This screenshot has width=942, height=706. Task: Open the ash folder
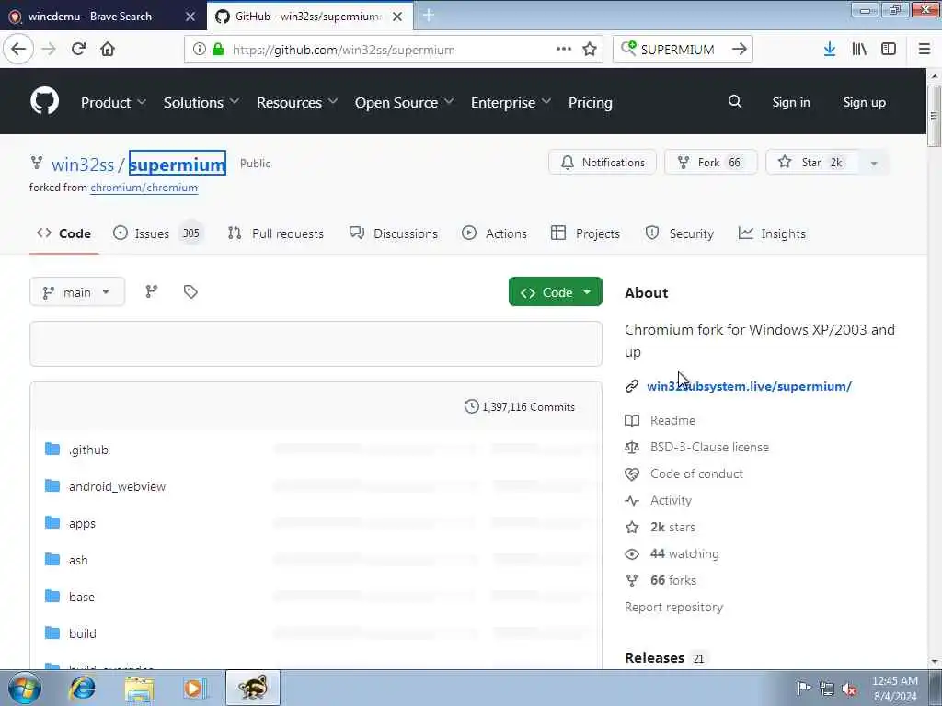point(78,560)
